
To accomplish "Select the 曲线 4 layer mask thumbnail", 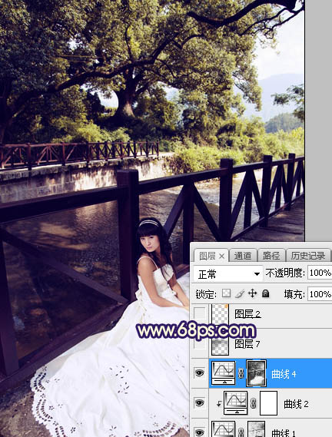I will click(x=256, y=373).
